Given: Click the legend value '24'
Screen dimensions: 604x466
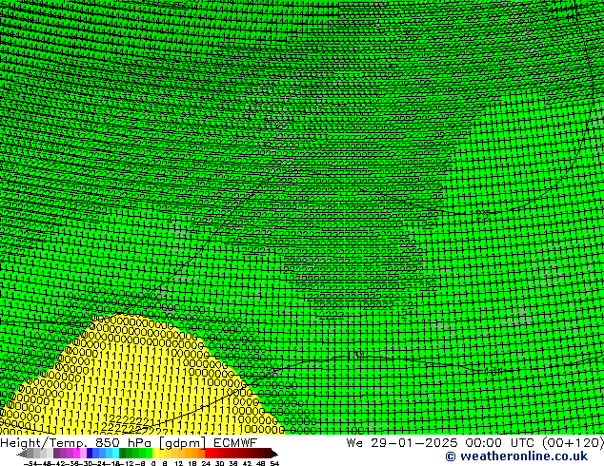Looking at the screenshot, I should [206, 463].
